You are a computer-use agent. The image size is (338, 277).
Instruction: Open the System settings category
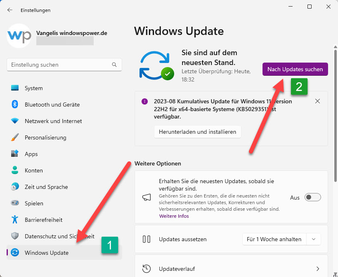pyautogui.click(x=64, y=88)
